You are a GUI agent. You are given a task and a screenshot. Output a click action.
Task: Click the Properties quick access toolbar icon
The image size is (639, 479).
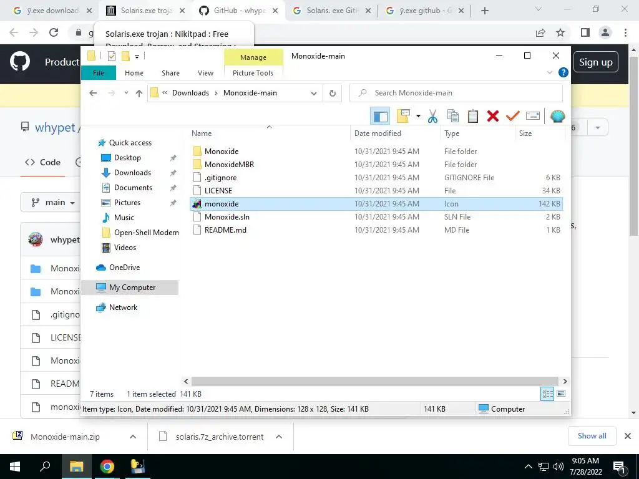click(x=111, y=56)
